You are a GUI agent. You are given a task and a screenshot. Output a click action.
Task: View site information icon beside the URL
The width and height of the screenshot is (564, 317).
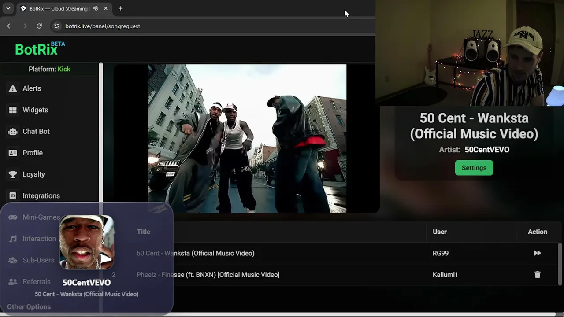pos(57,26)
